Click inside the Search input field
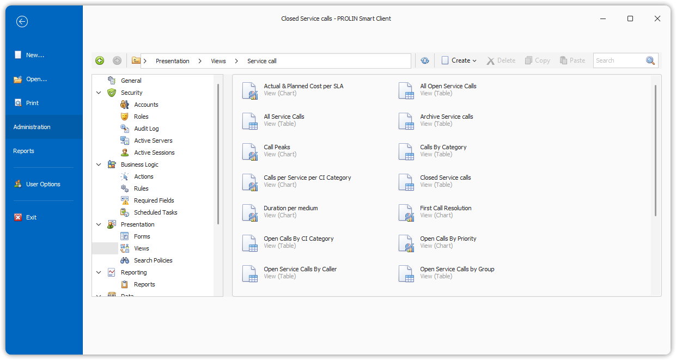 pyautogui.click(x=619, y=60)
